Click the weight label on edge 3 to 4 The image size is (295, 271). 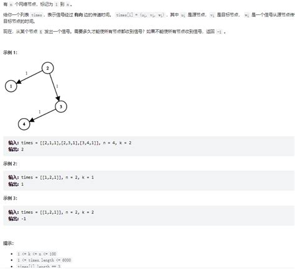pyautogui.click(x=40, y=112)
